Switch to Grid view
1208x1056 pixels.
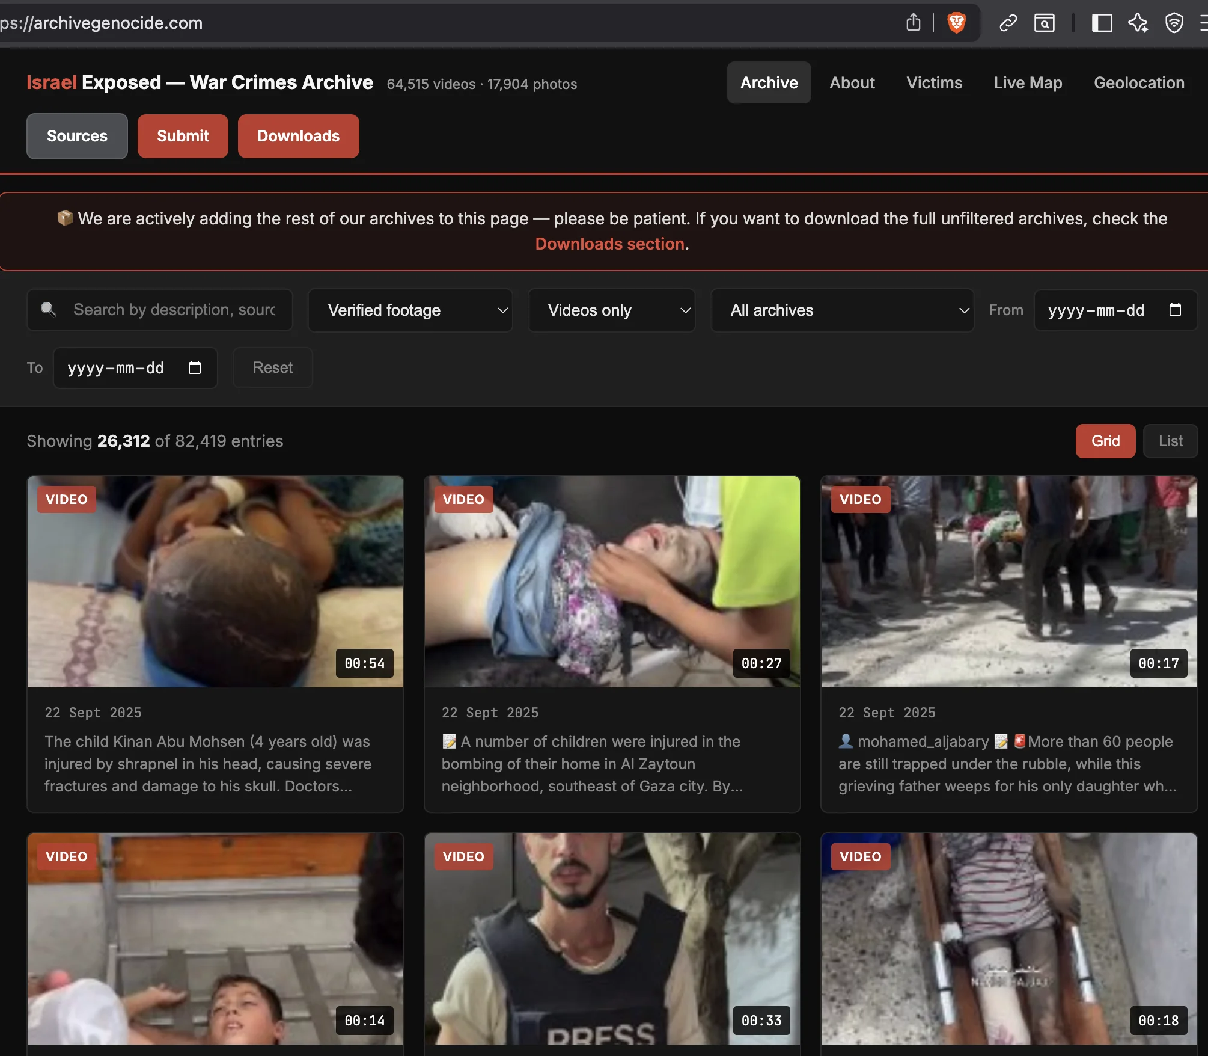click(x=1105, y=441)
